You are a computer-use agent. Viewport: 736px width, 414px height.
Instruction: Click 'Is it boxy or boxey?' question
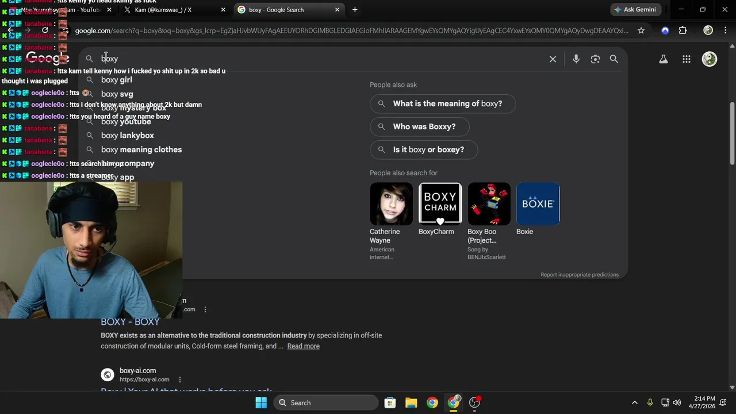pyautogui.click(x=424, y=149)
